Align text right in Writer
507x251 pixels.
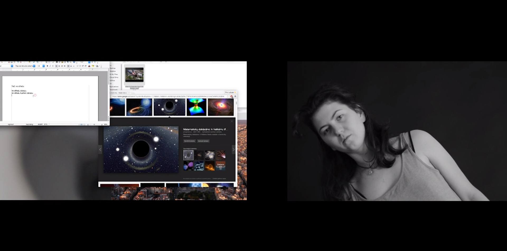click(62, 66)
